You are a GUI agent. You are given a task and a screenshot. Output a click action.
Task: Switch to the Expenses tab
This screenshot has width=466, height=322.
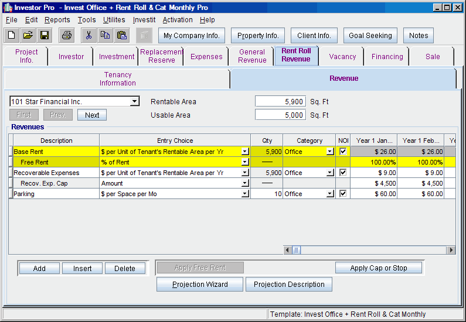coord(206,57)
